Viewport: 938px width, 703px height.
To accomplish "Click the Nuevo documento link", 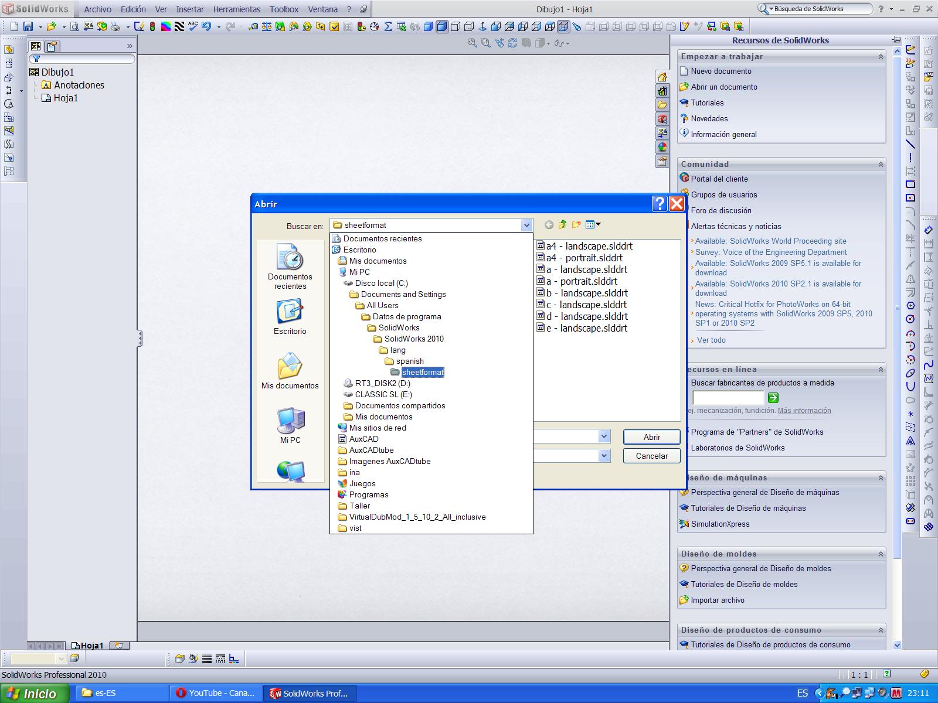I will [721, 71].
